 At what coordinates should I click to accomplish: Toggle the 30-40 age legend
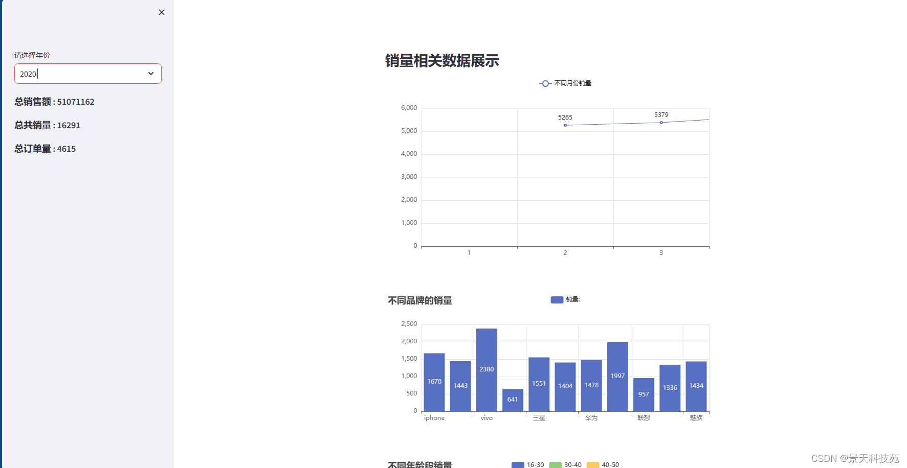coord(565,464)
